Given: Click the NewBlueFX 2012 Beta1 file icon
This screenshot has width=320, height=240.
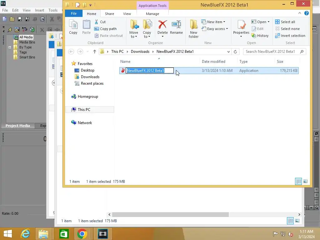Looking at the screenshot, I should point(123,70).
